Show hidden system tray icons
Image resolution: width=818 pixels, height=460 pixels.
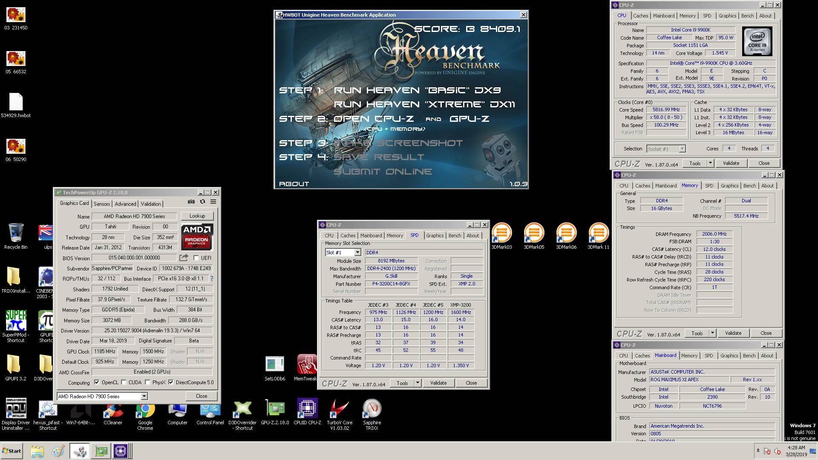[758, 451]
